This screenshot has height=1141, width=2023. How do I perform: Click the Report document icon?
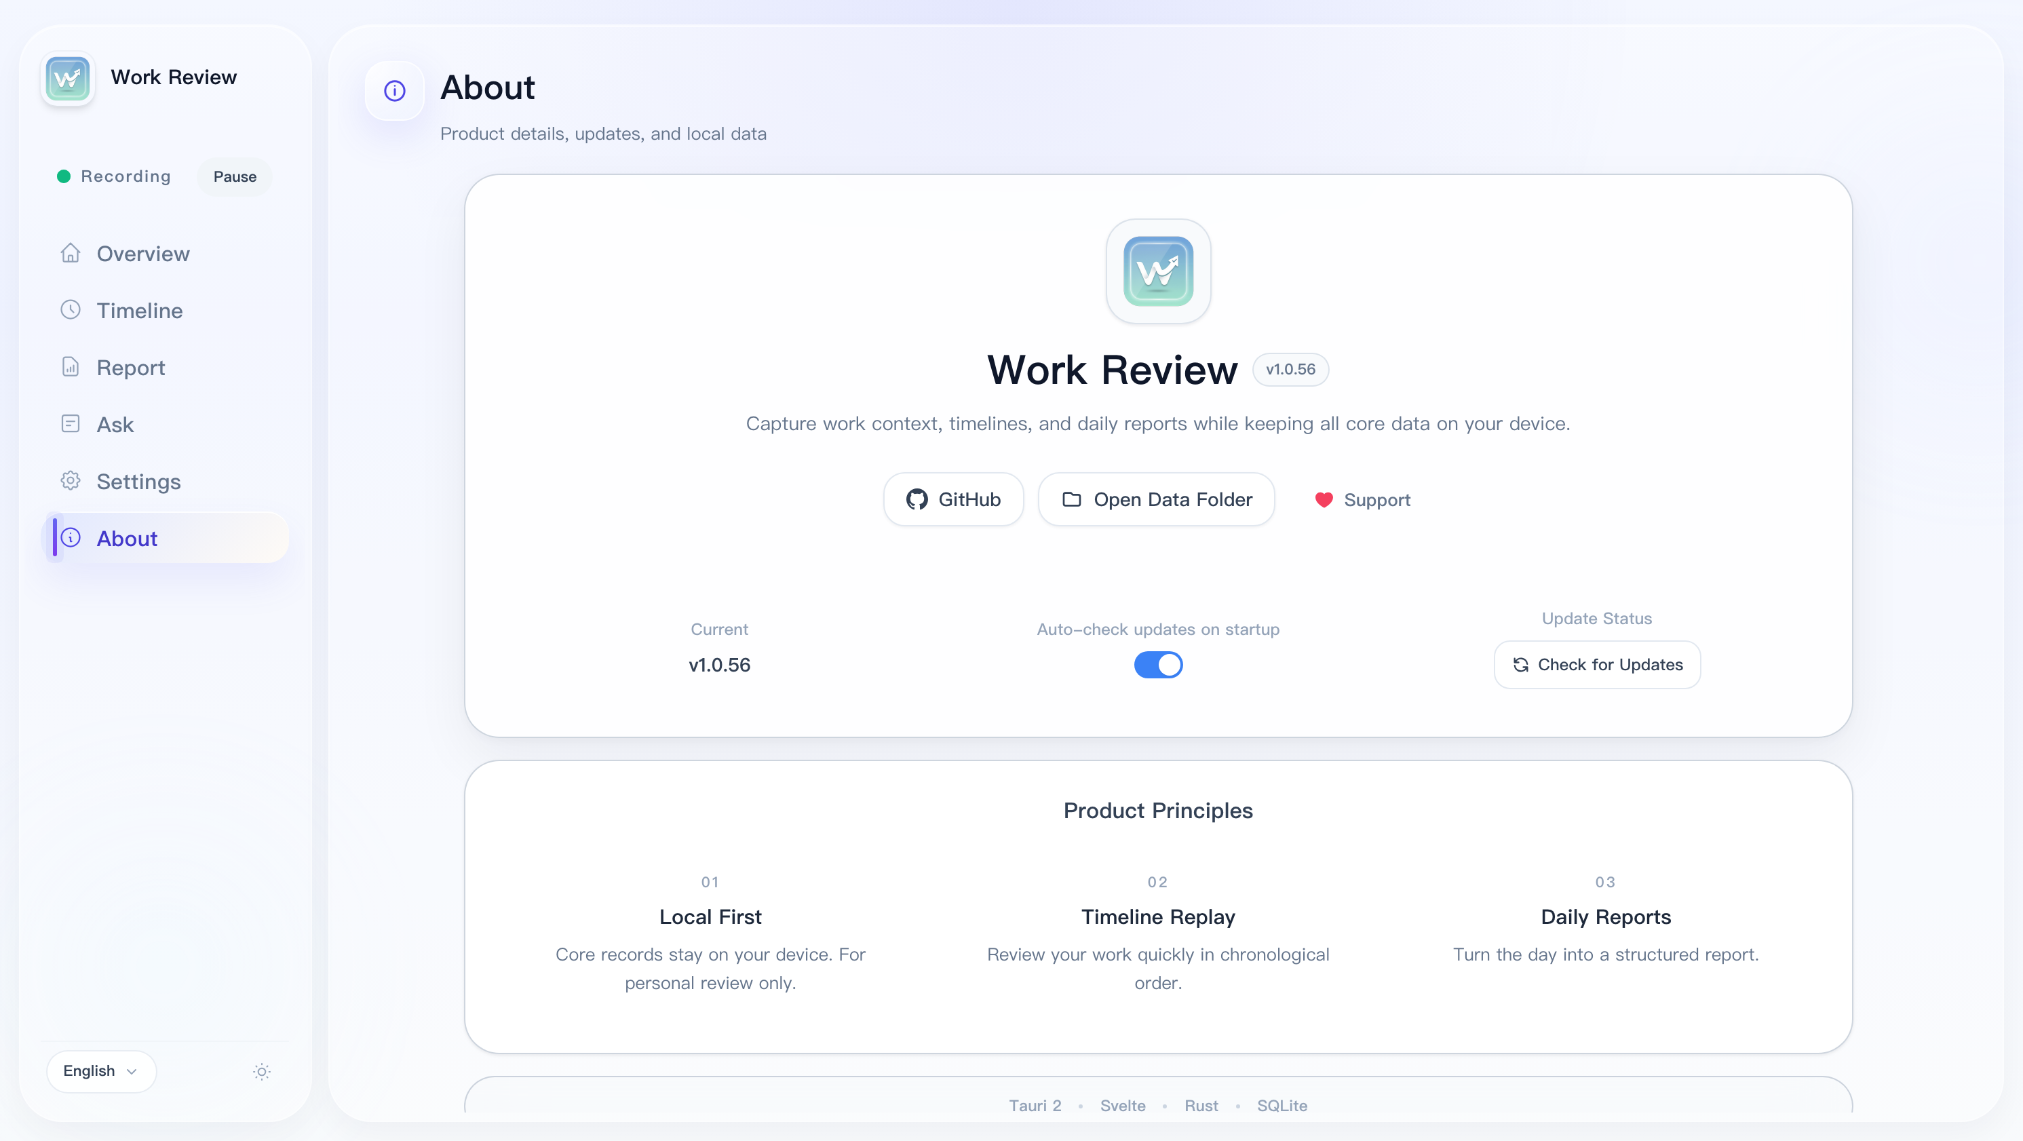[x=71, y=367]
